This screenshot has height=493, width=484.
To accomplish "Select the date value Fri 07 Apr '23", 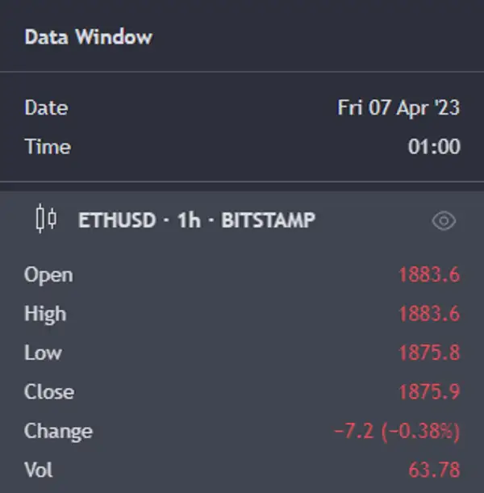I will point(398,108).
